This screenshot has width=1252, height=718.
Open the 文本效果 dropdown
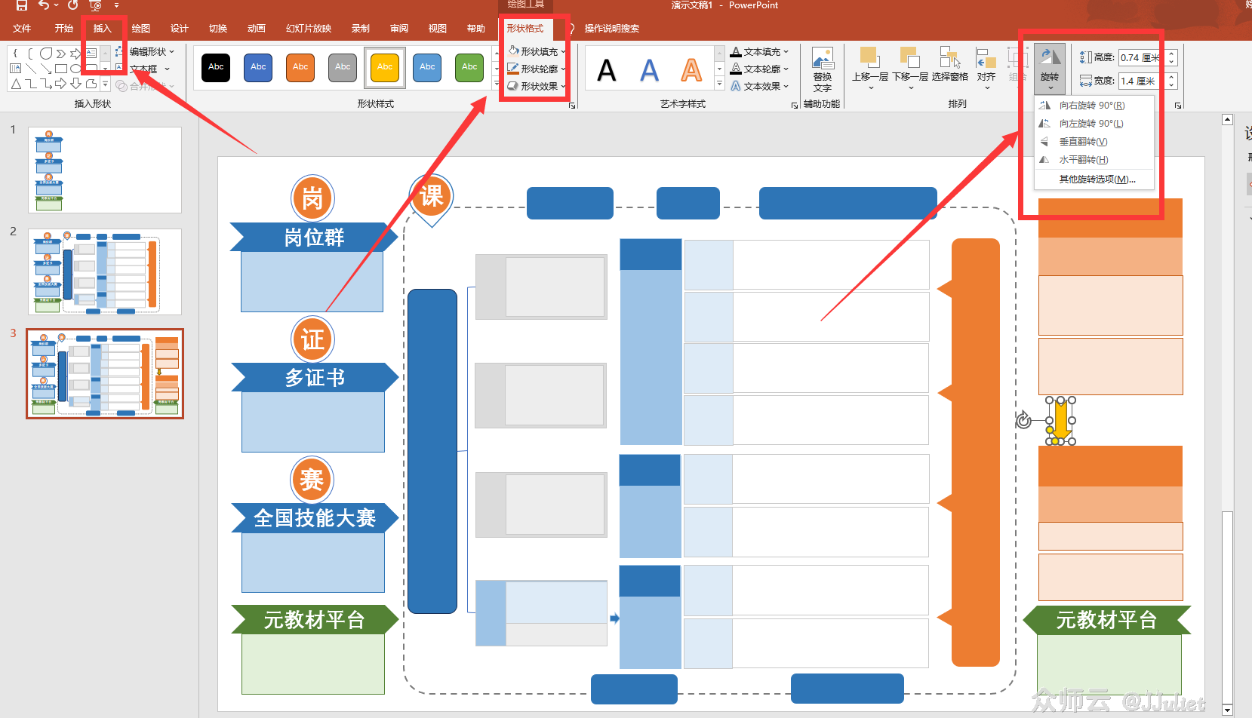759,86
